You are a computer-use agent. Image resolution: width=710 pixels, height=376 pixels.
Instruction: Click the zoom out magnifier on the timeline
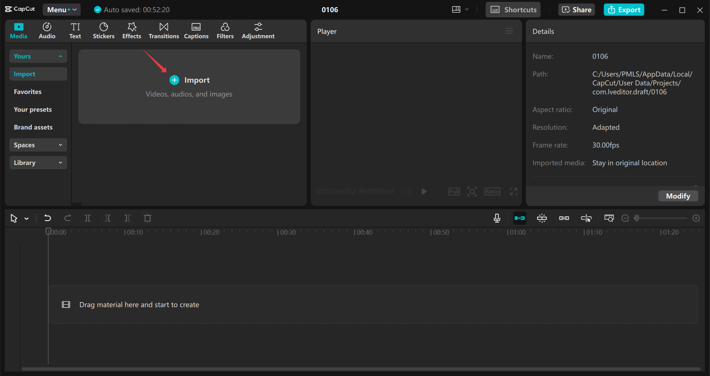click(x=625, y=218)
